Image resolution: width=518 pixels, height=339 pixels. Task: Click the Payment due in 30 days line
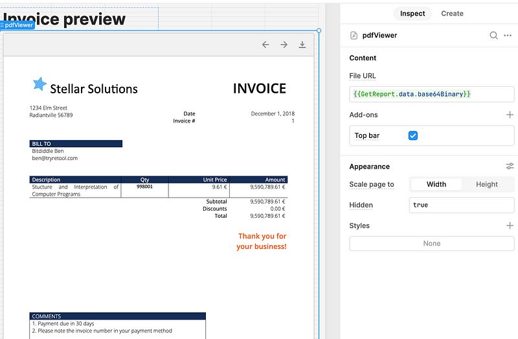point(63,323)
